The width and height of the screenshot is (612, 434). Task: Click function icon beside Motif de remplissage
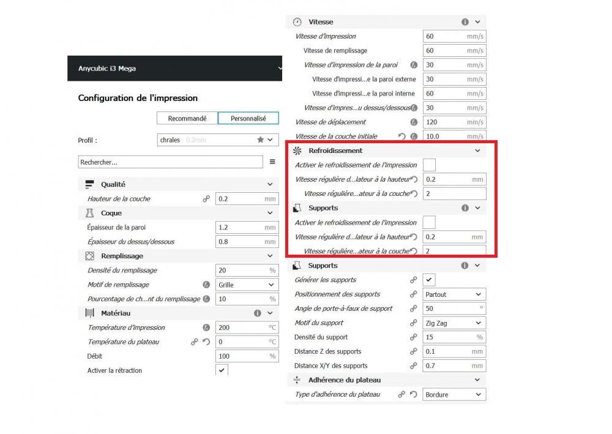coord(206,285)
